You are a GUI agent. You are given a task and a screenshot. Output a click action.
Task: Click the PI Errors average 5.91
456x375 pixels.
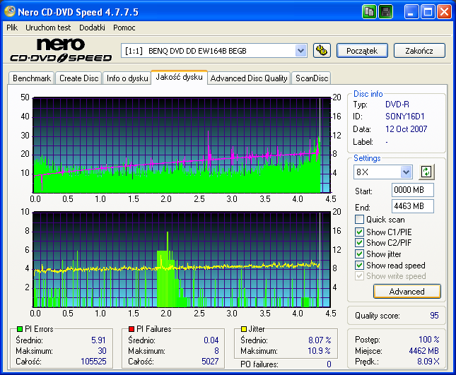coord(98,340)
